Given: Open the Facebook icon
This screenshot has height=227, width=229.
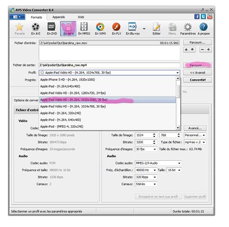Looking at the screenshot, I should click(197, 17).
